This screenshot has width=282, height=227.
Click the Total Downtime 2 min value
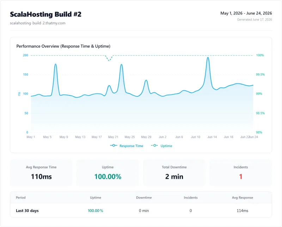pos(174,177)
